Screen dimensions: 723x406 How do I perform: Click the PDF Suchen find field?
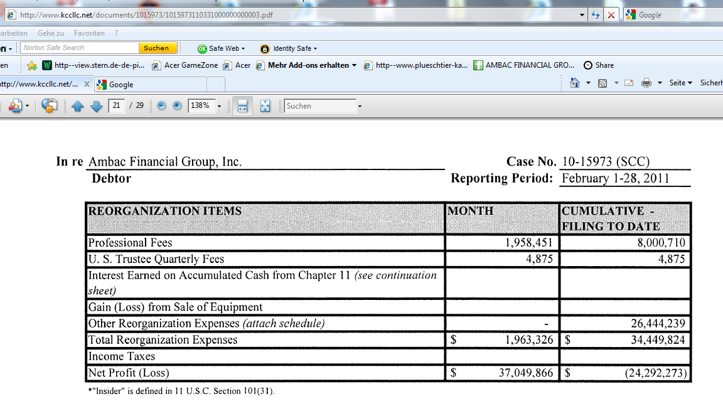tap(320, 106)
